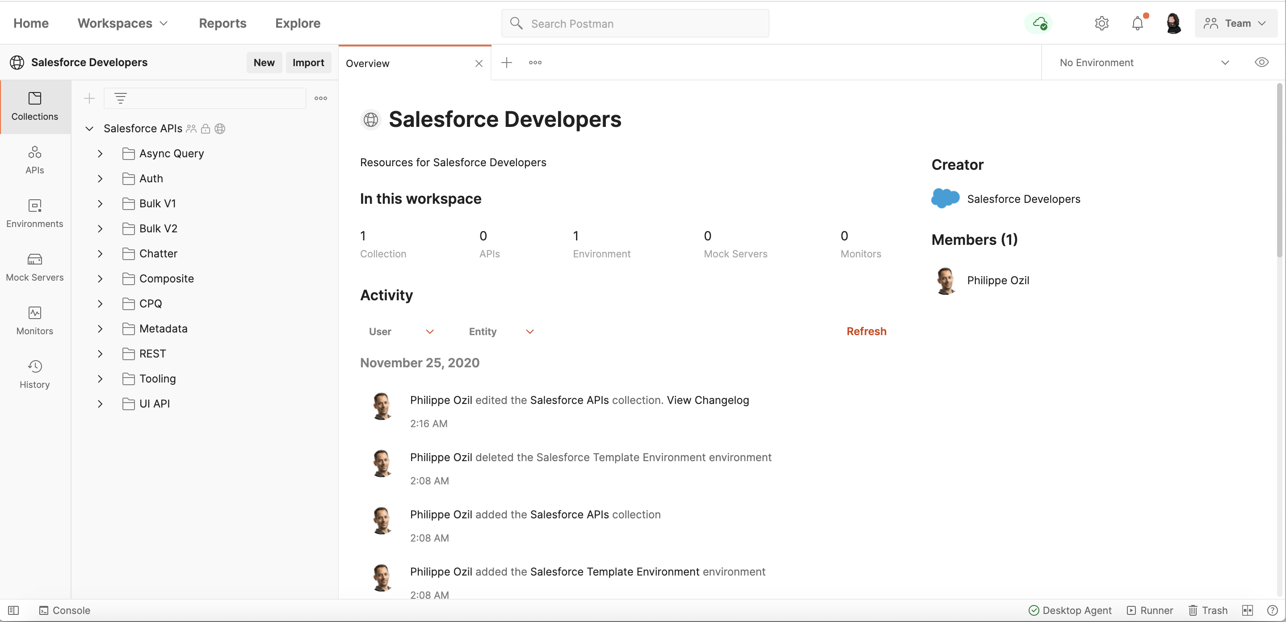Open the Workspaces menu
Image resolution: width=1286 pixels, height=622 pixels.
123,24
